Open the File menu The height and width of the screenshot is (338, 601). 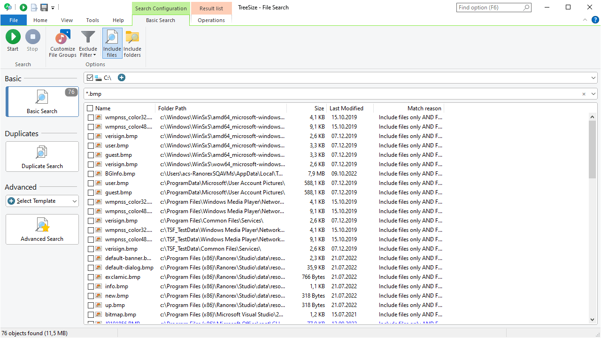pos(14,20)
